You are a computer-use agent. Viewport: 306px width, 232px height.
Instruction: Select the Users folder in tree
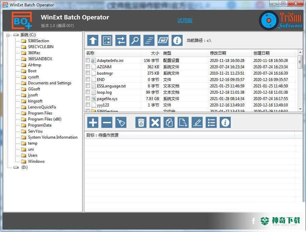click(x=33, y=155)
